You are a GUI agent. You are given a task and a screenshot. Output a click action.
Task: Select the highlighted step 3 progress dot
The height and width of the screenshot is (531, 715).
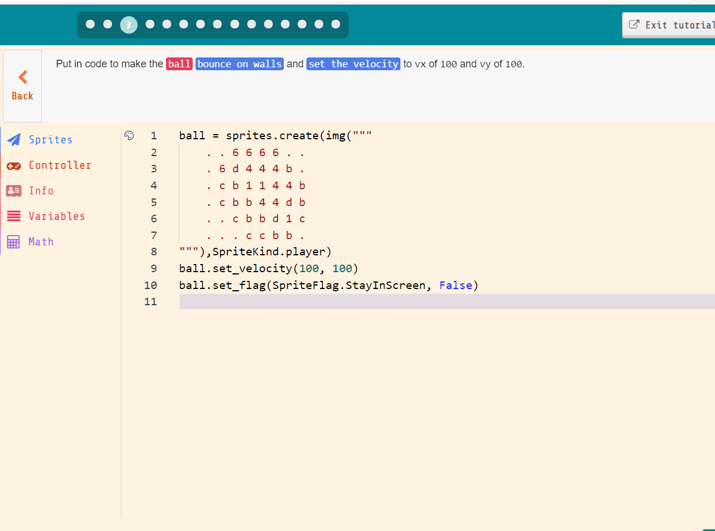(129, 24)
